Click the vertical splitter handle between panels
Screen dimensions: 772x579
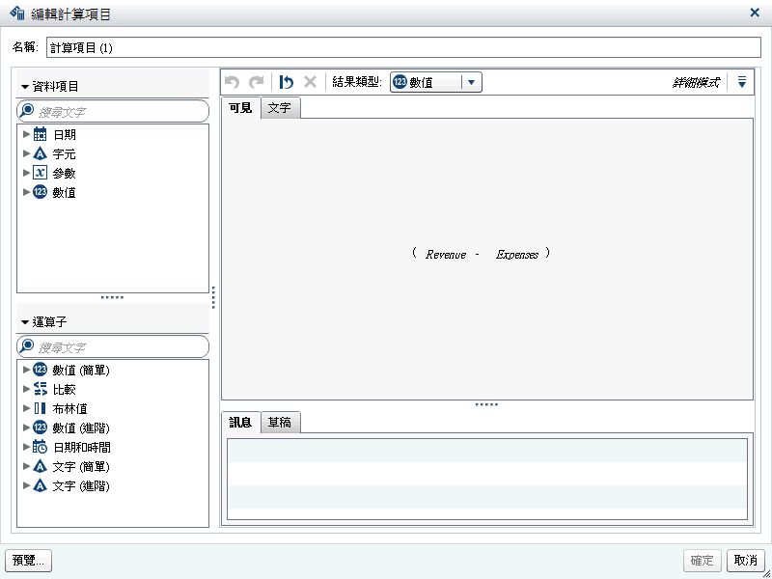[x=213, y=297]
